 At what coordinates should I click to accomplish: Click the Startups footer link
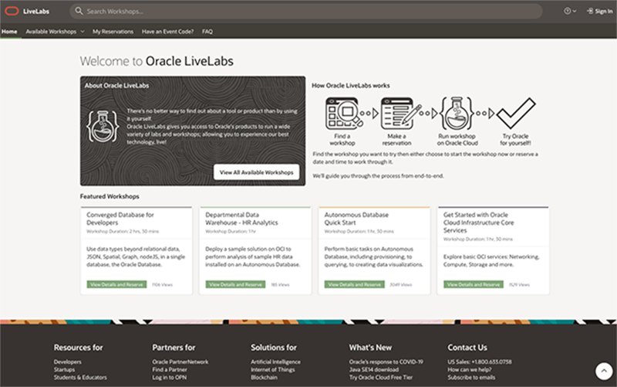[x=64, y=370]
